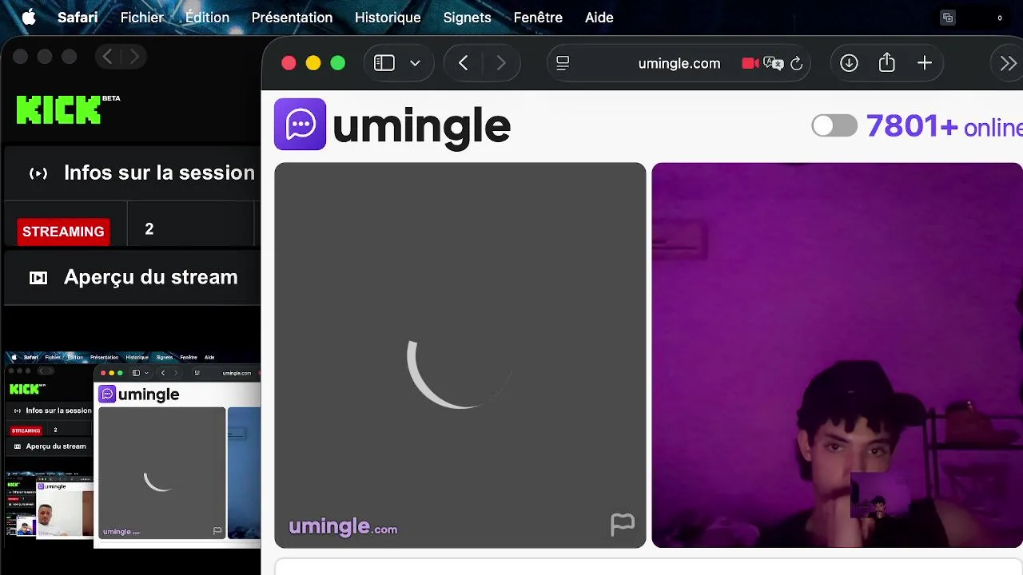
Task: Show more toolbar items with double chevron
Action: pos(1008,63)
